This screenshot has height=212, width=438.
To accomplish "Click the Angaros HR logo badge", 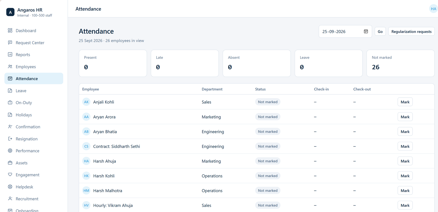I will click(10, 12).
